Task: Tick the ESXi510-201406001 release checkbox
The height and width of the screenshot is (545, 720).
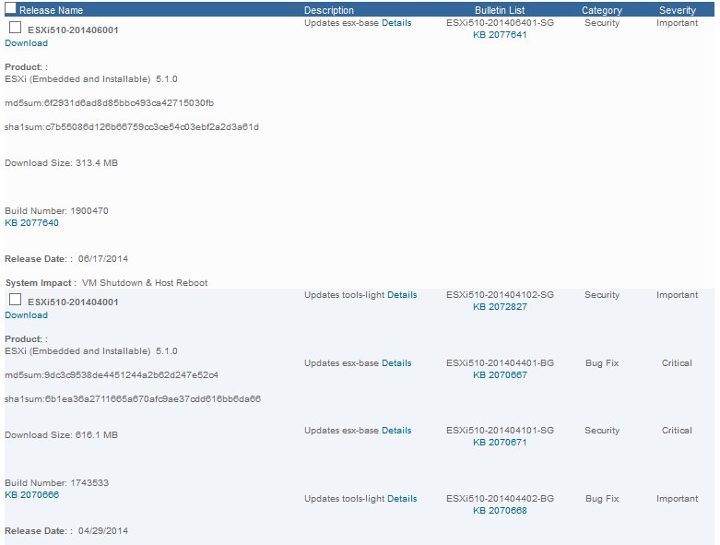Action: point(15,28)
